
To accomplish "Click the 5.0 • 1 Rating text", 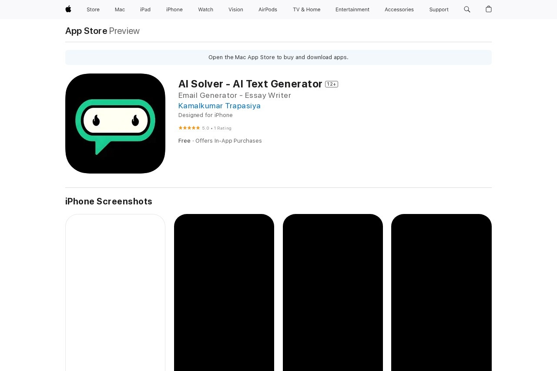I will tap(217, 128).
